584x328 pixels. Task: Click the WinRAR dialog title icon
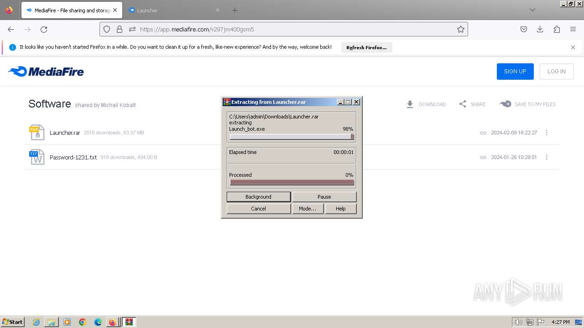tap(227, 102)
